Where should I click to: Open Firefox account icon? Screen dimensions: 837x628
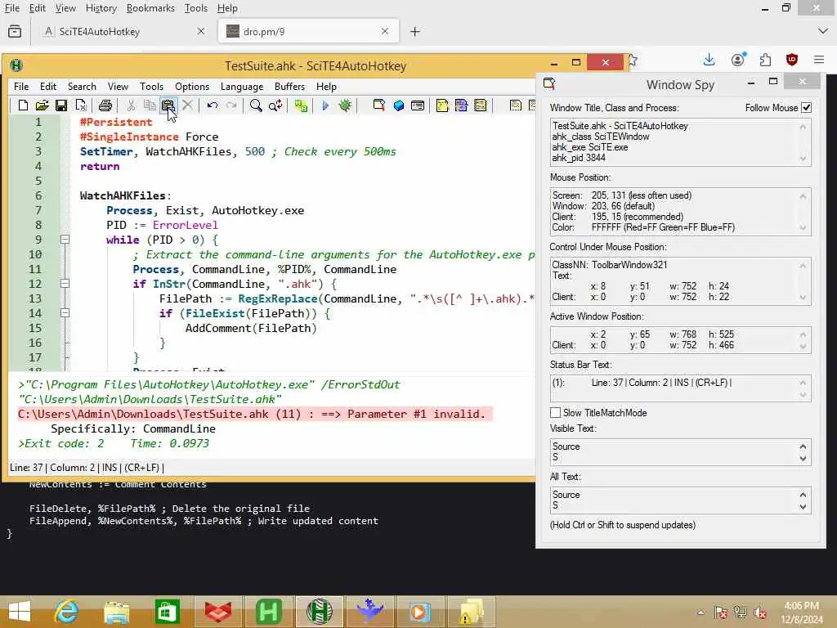[738, 59]
